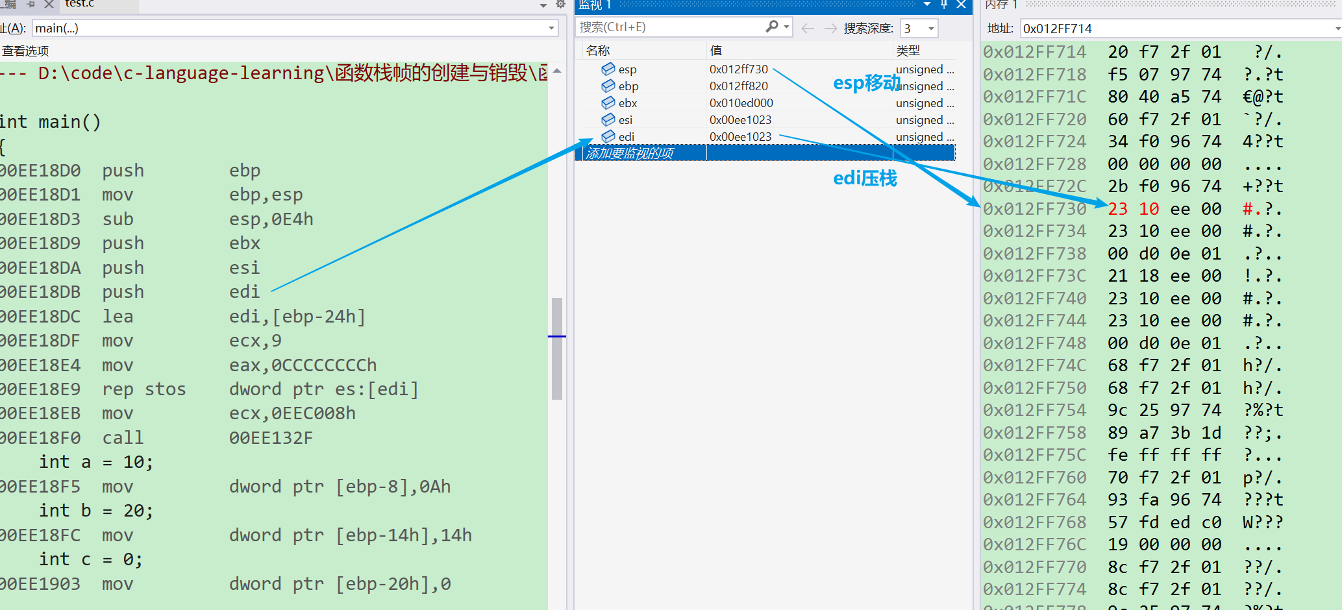Screen dimensions: 1342x610
Task: Click memory row 0x012FF730
Action: point(1133,209)
